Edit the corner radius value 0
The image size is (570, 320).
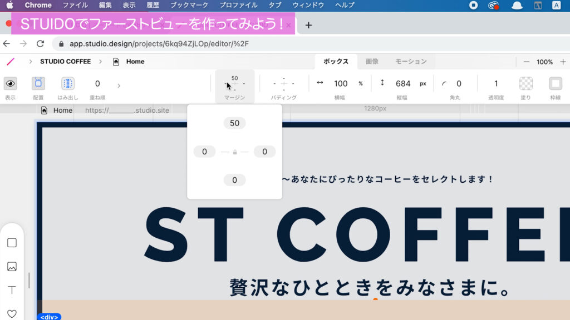459,83
